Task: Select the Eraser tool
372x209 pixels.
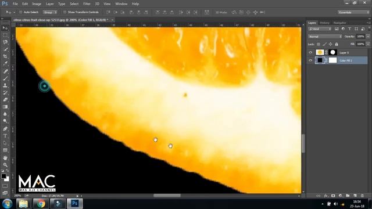Action: click(5, 99)
